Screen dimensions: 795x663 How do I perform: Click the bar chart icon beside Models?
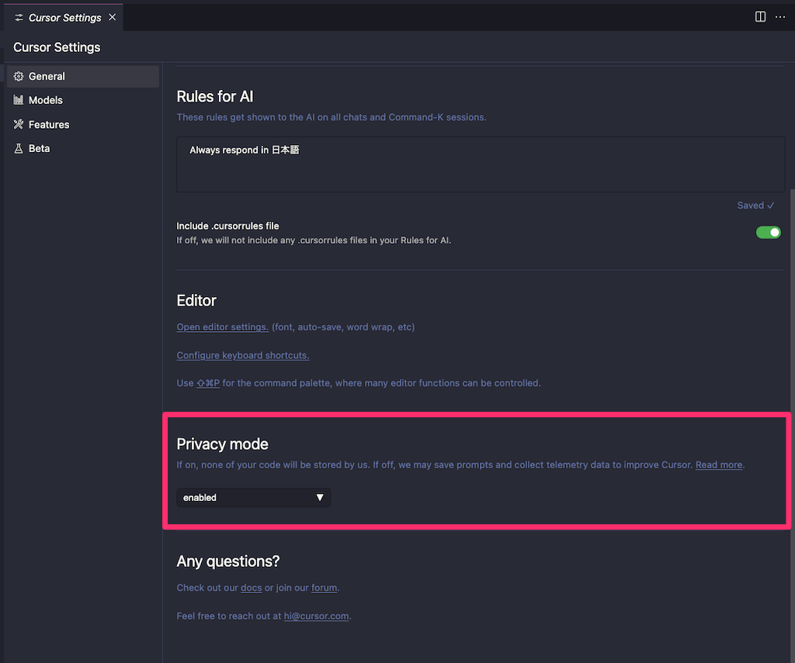(x=19, y=100)
